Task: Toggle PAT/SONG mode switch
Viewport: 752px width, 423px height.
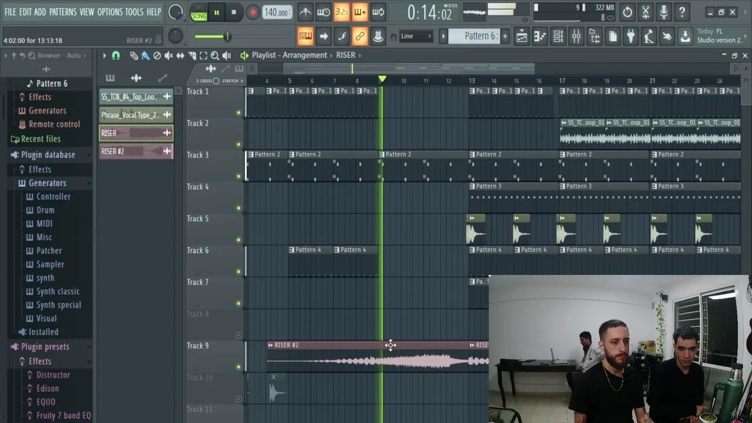Action: [199, 13]
